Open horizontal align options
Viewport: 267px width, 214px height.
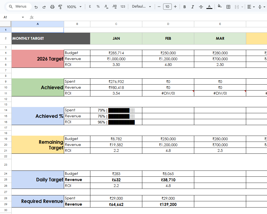[251, 7]
